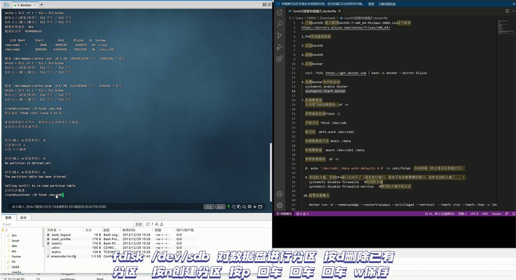This screenshot has width=516, height=280.
Task: Click the errors and warnings counter
Action: click(x=302, y=214)
